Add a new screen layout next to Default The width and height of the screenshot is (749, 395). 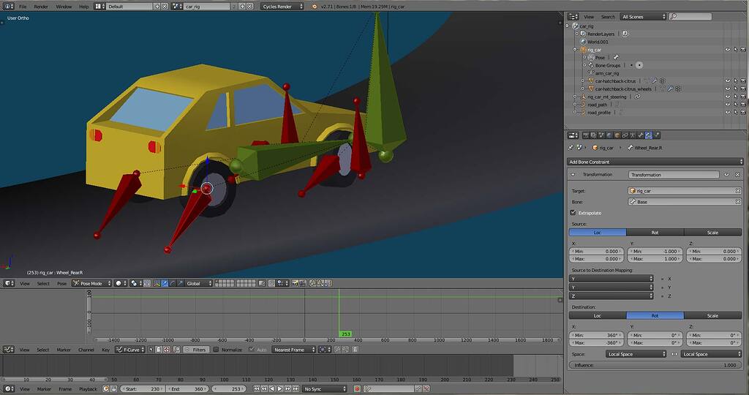(157, 6)
